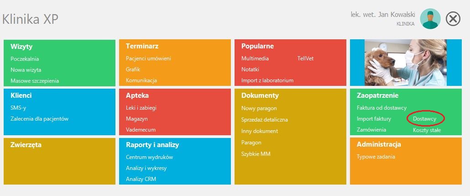Open Centrum wydruków

149,157
